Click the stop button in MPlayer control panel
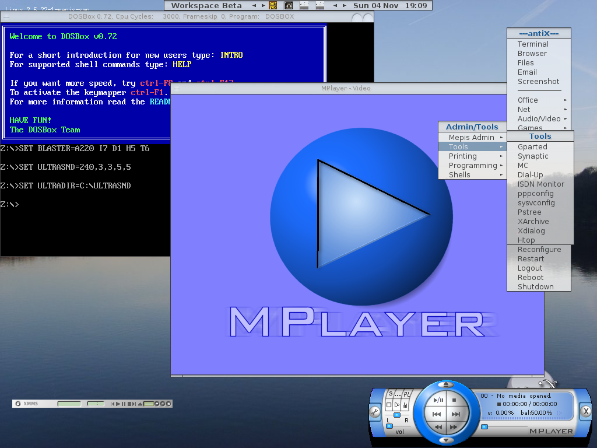 pyautogui.click(x=454, y=400)
